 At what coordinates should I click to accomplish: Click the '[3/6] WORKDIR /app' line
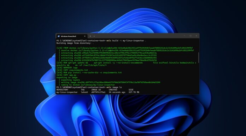(67, 68)
